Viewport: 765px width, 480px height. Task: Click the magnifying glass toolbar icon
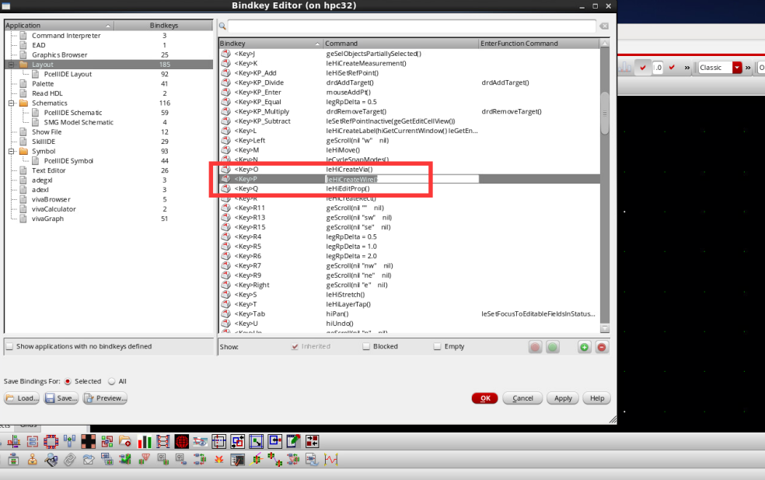pos(51,460)
